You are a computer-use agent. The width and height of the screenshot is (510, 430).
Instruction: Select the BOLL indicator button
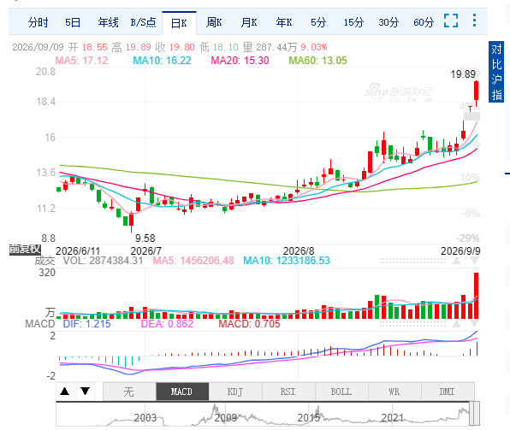pos(341,392)
